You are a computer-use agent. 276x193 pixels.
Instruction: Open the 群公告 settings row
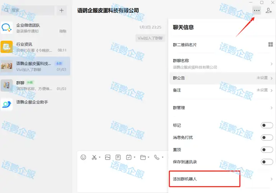click(x=222, y=78)
